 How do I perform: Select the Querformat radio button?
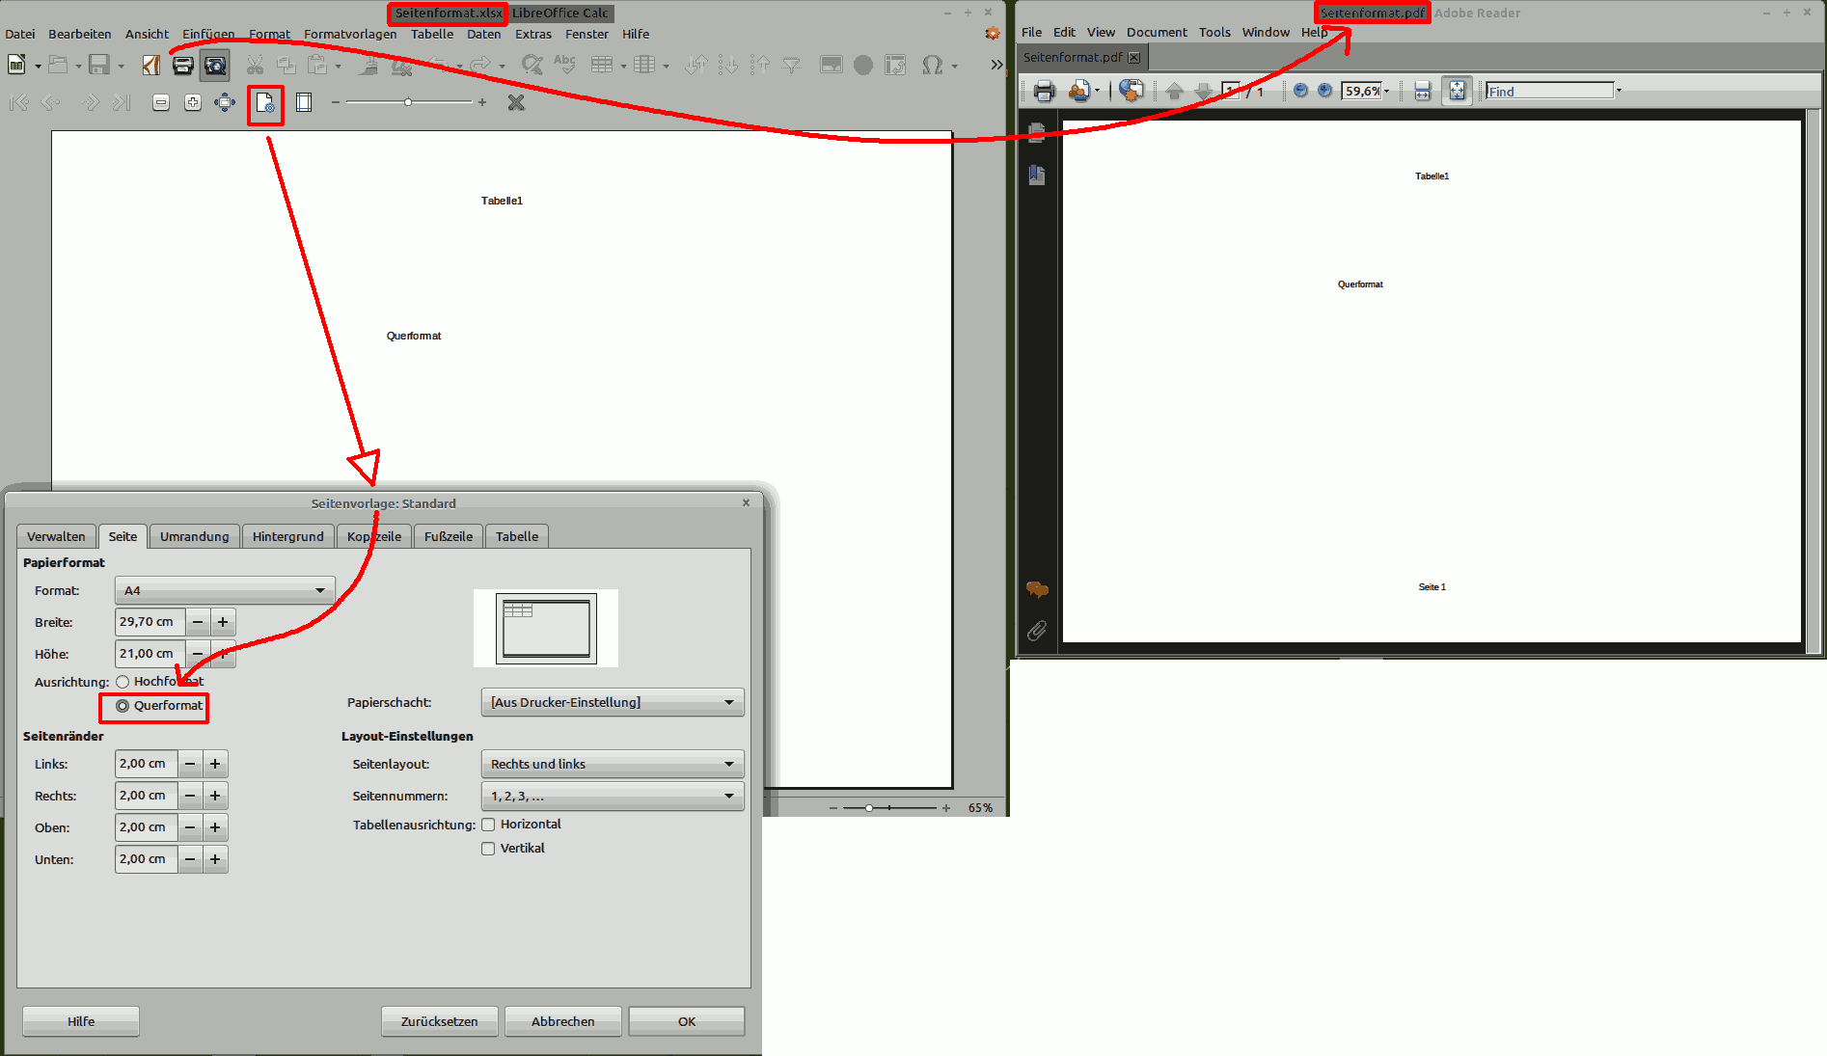pyautogui.click(x=123, y=706)
